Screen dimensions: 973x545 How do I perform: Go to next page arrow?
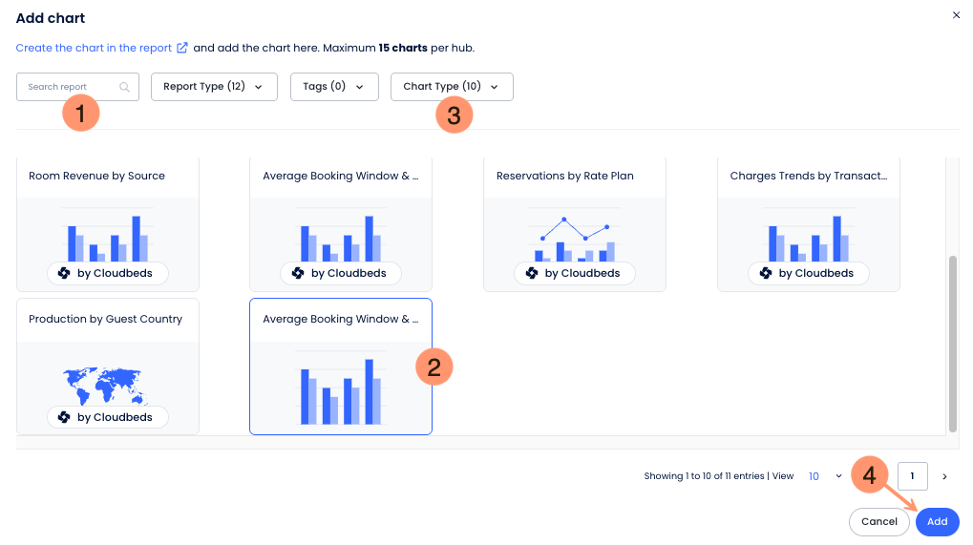(944, 476)
